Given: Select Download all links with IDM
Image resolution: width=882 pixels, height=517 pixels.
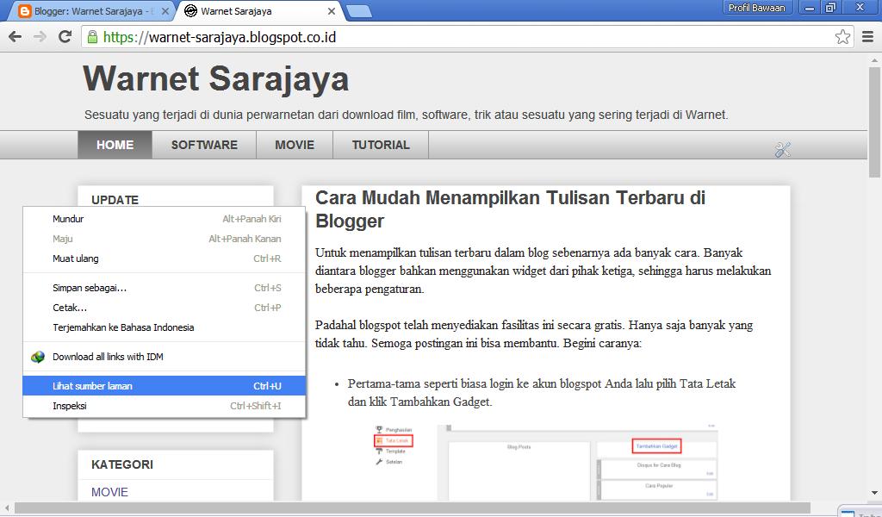Looking at the screenshot, I should pos(165,357).
